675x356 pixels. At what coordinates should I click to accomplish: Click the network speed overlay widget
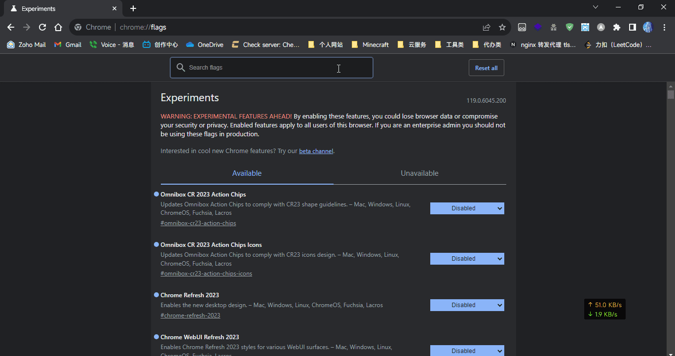tap(604, 309)
